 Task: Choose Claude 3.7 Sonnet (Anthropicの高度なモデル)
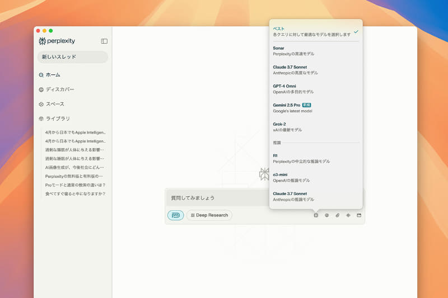click(x=316, y=70)
